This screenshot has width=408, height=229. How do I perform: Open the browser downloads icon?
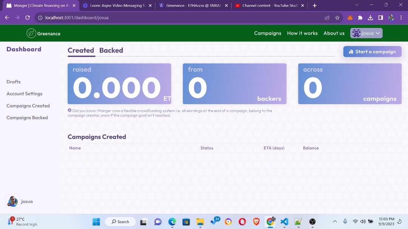(x=370, y=18)
